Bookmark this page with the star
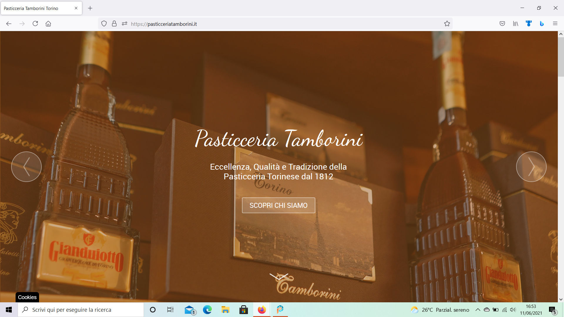 point(447,23)
